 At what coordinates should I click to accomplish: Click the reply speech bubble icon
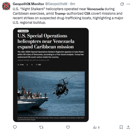[15, 127]
